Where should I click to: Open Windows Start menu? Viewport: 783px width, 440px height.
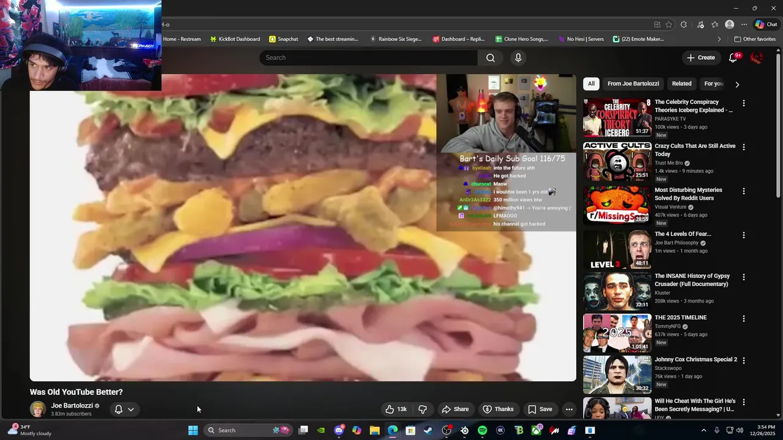click(193, 430)
